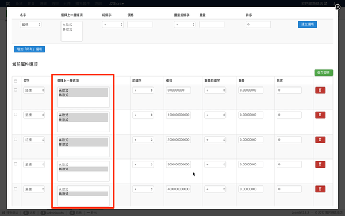Delete the option row priced 2000.00000000

[320, 139]
